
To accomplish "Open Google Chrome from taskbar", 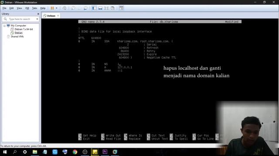I will tap(75, 152).
